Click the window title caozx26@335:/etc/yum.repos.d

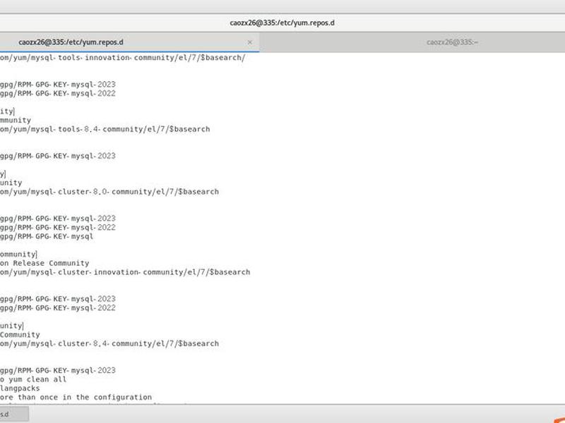click(282, 23)
